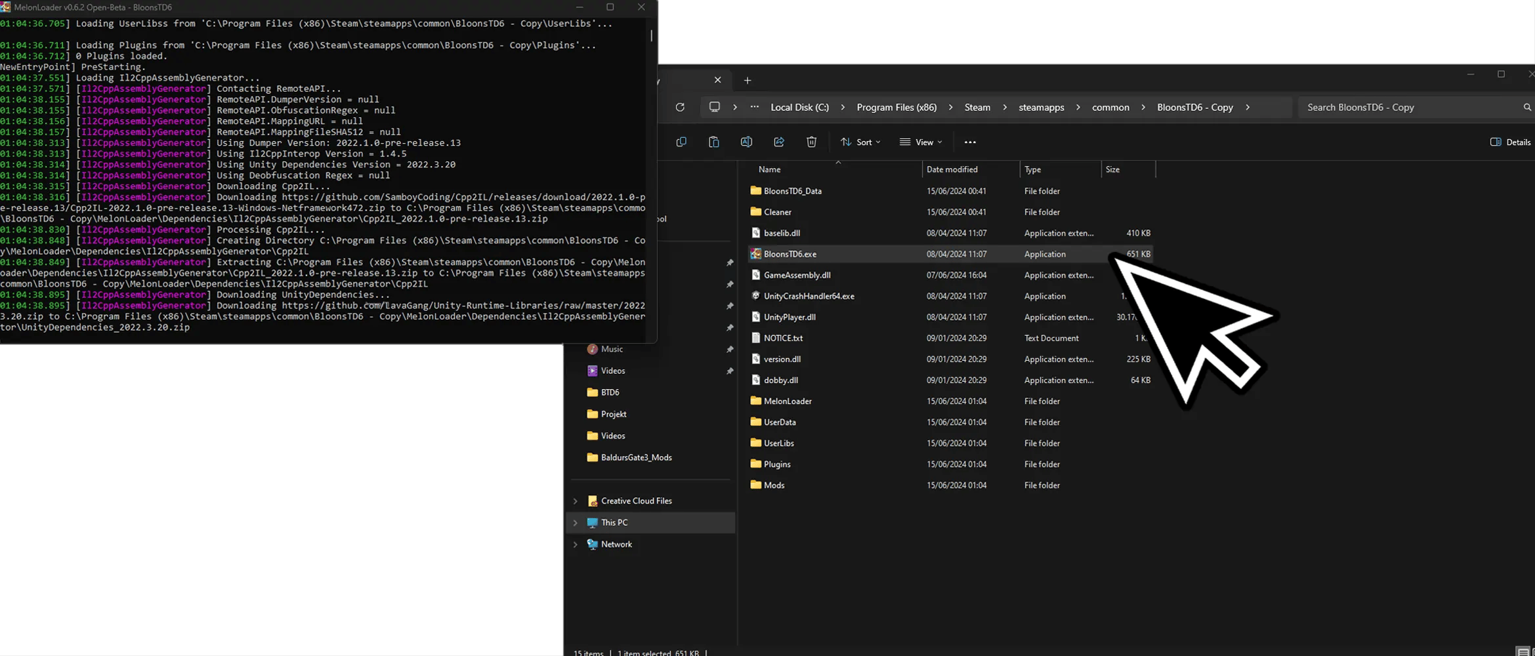This screenshot has width=1535, height=656.
Task: Open a new tab with plus icon
Action: coord(747,80)
